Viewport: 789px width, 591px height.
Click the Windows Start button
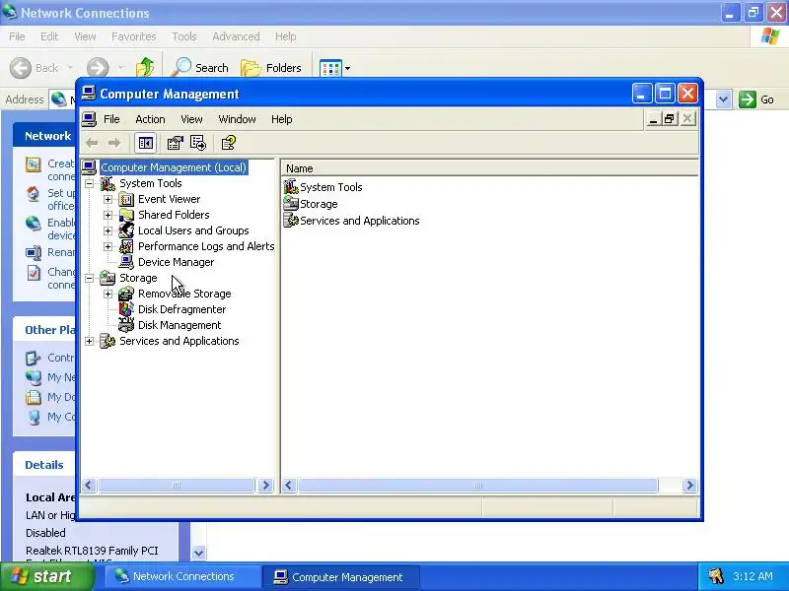click(x=46, y=576)
